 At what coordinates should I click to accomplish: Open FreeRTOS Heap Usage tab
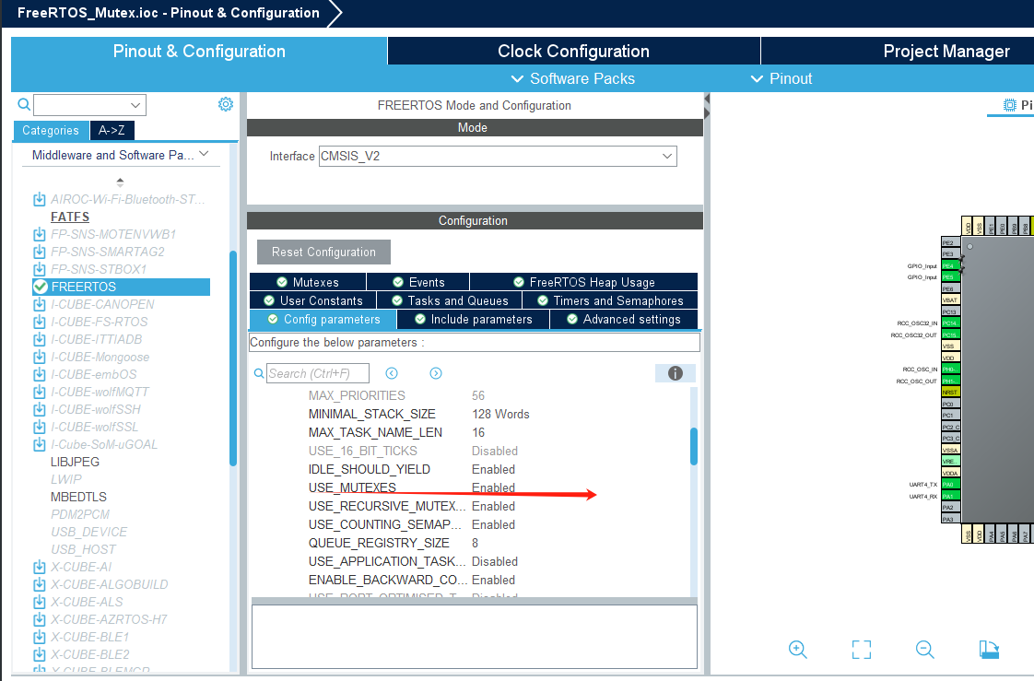pos(583,282)
